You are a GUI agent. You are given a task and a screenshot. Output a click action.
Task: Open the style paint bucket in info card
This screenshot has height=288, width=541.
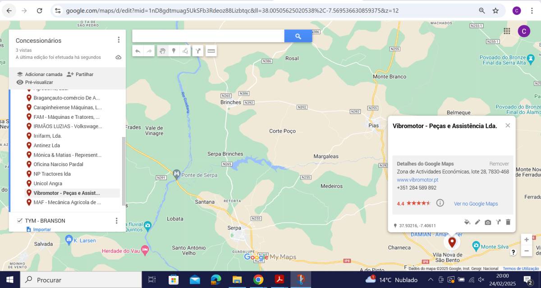(x=467, y=222)
